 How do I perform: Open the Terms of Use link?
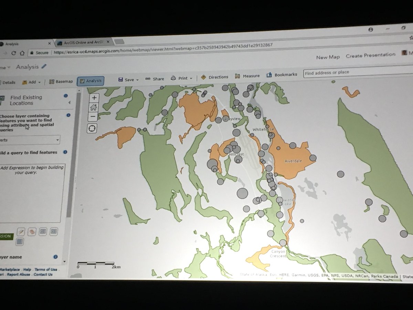click(x=46, y=270)
